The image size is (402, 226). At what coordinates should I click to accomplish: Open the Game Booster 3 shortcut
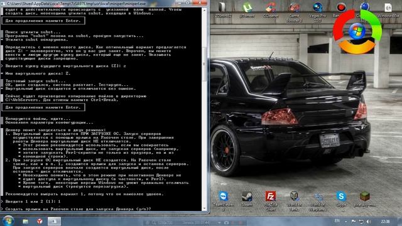pos(294,12)
